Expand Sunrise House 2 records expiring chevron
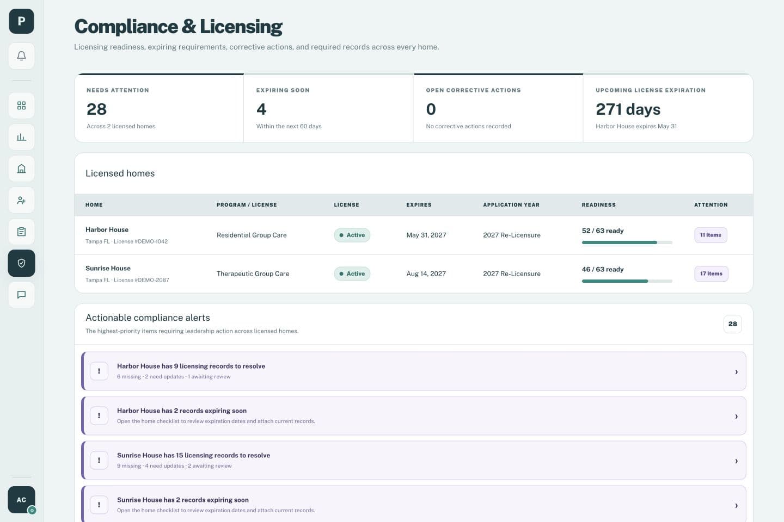The image size is (784, 522). point(736,506)
